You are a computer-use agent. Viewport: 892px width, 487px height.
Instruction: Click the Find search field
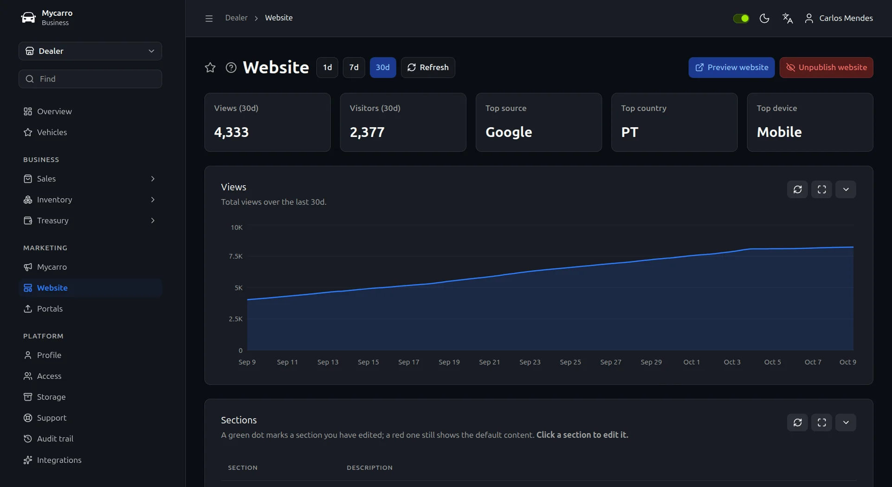coord(90,79)
